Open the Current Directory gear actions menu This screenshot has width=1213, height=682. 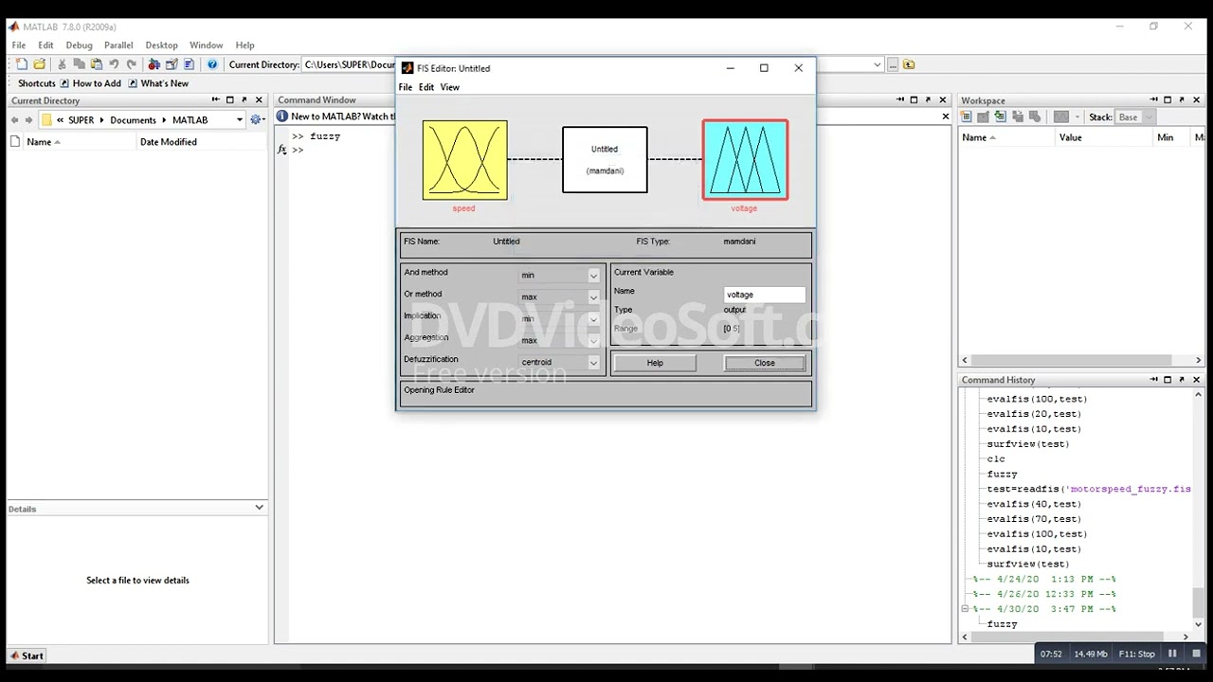[x=256, y=120]
